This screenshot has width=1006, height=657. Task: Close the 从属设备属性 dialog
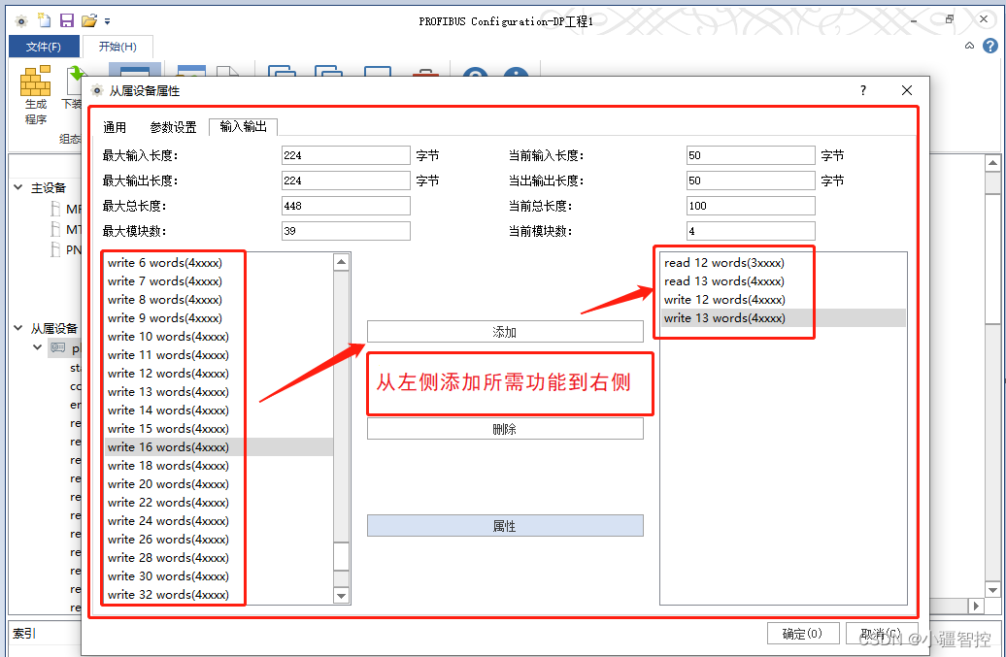[907, 90]
